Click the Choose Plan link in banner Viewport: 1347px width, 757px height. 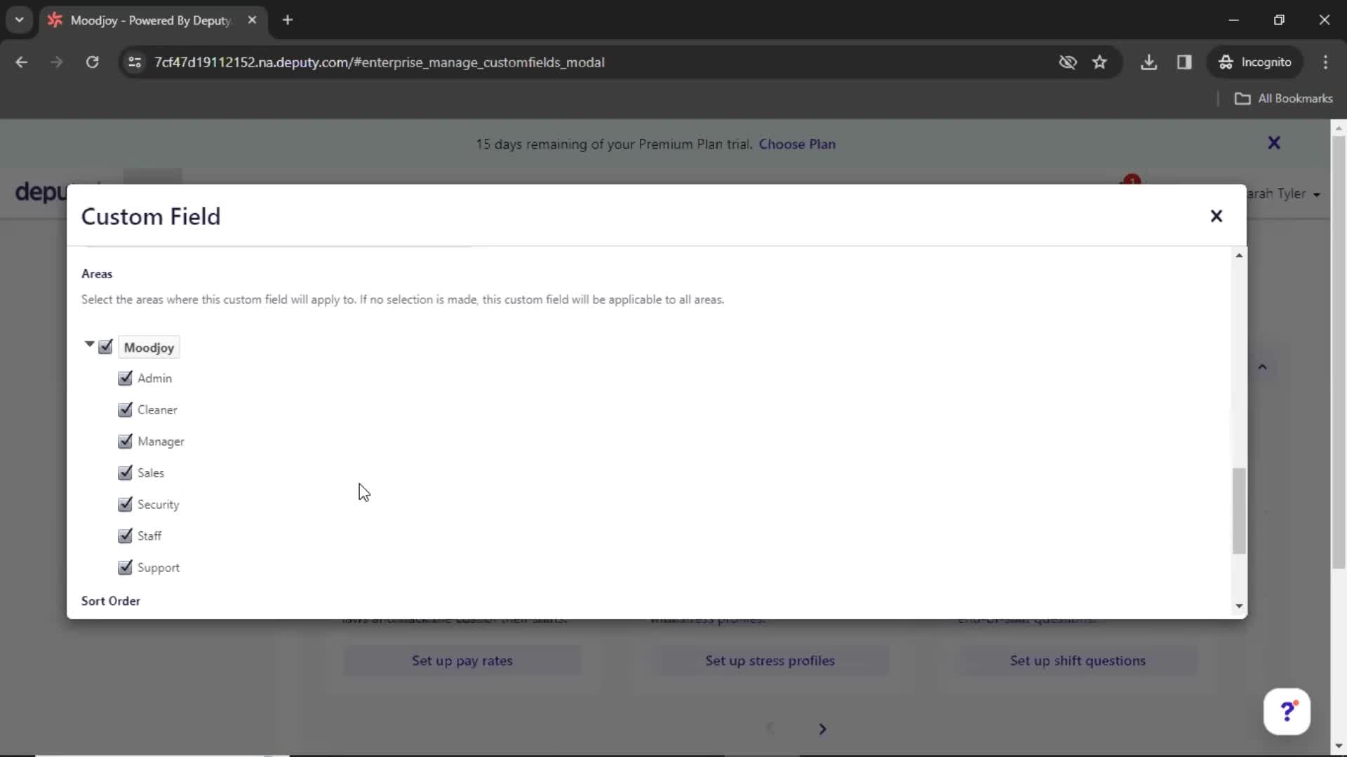point(798,144)
